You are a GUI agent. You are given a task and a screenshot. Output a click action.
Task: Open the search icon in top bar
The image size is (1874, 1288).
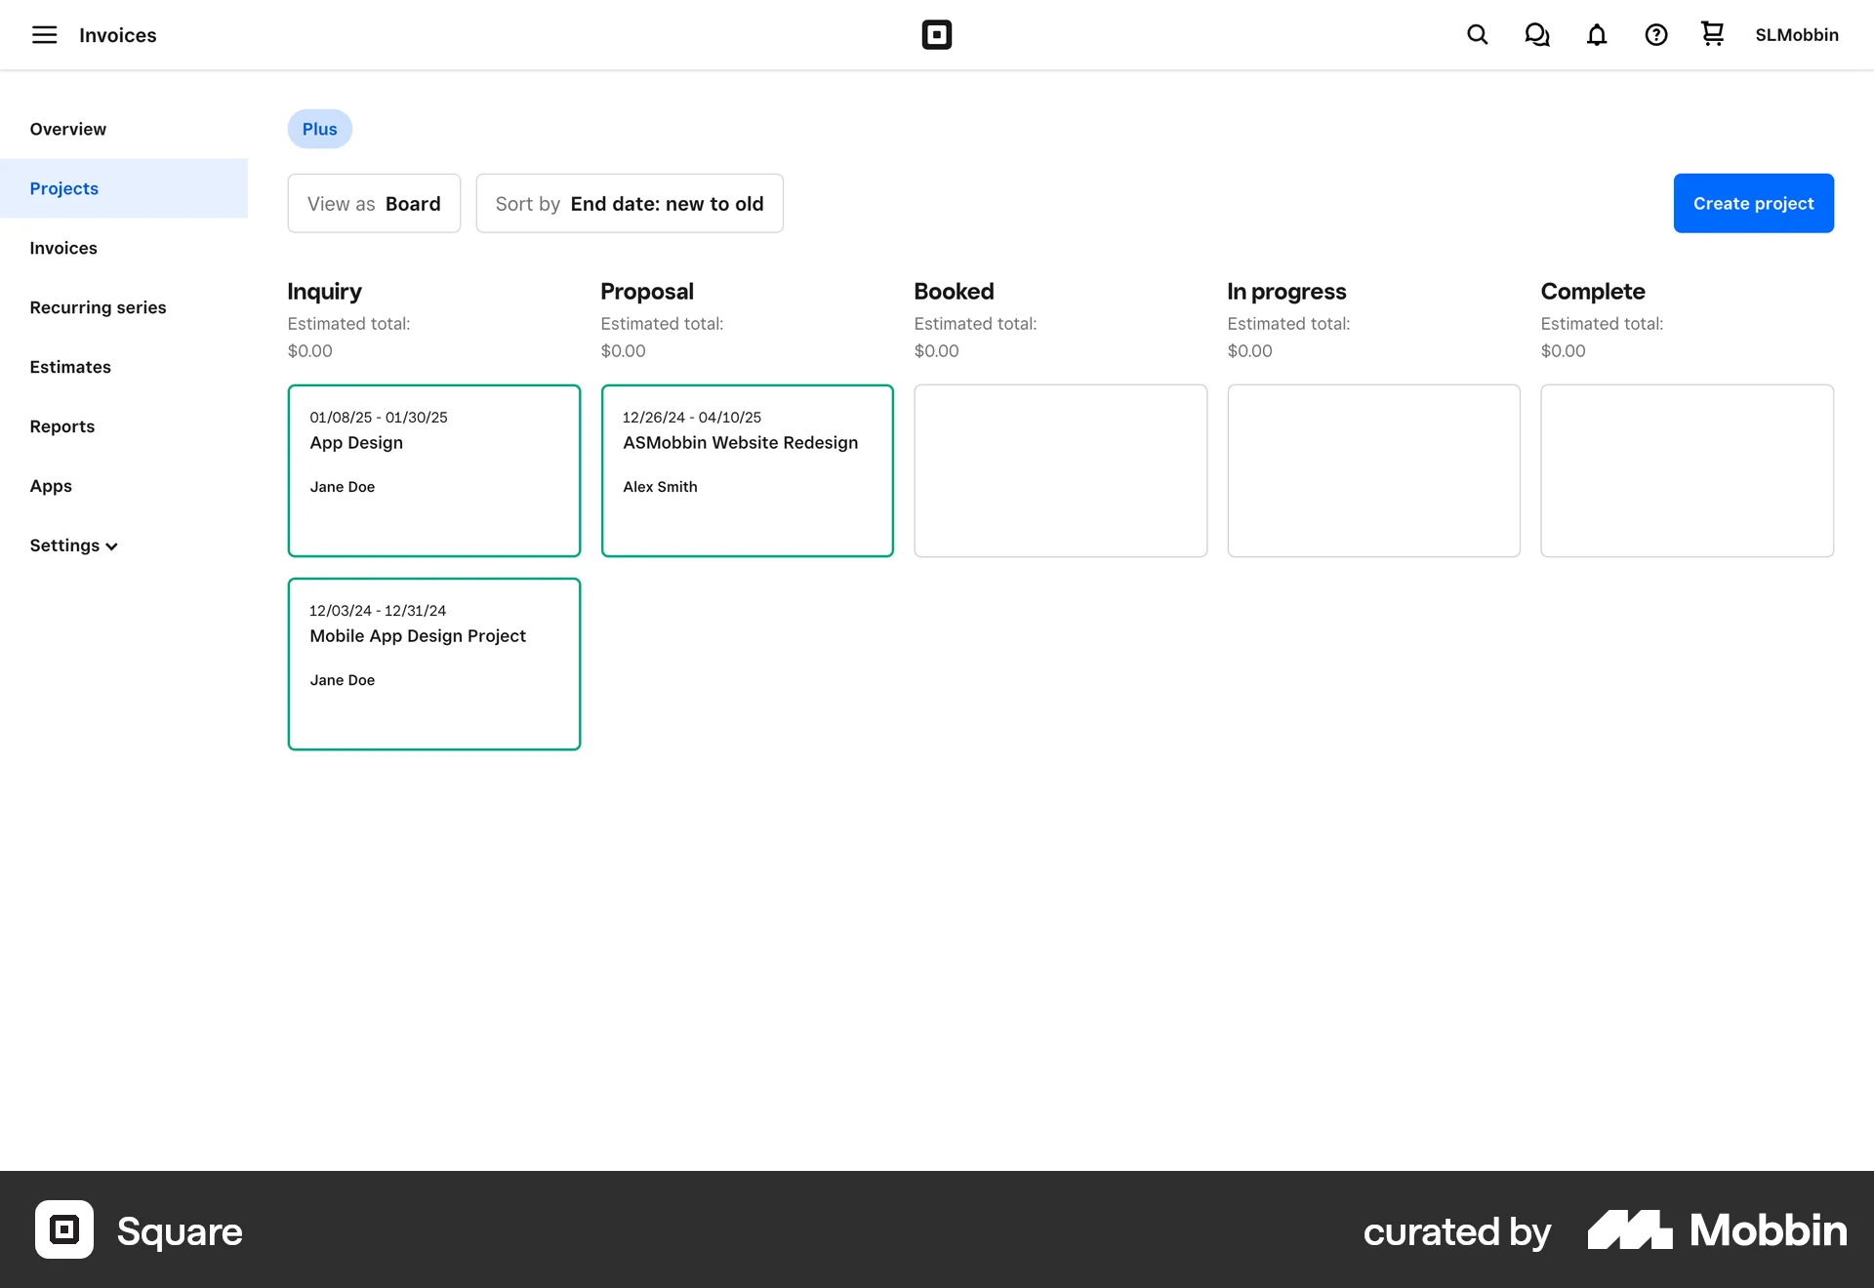(x=1477, y=34)
